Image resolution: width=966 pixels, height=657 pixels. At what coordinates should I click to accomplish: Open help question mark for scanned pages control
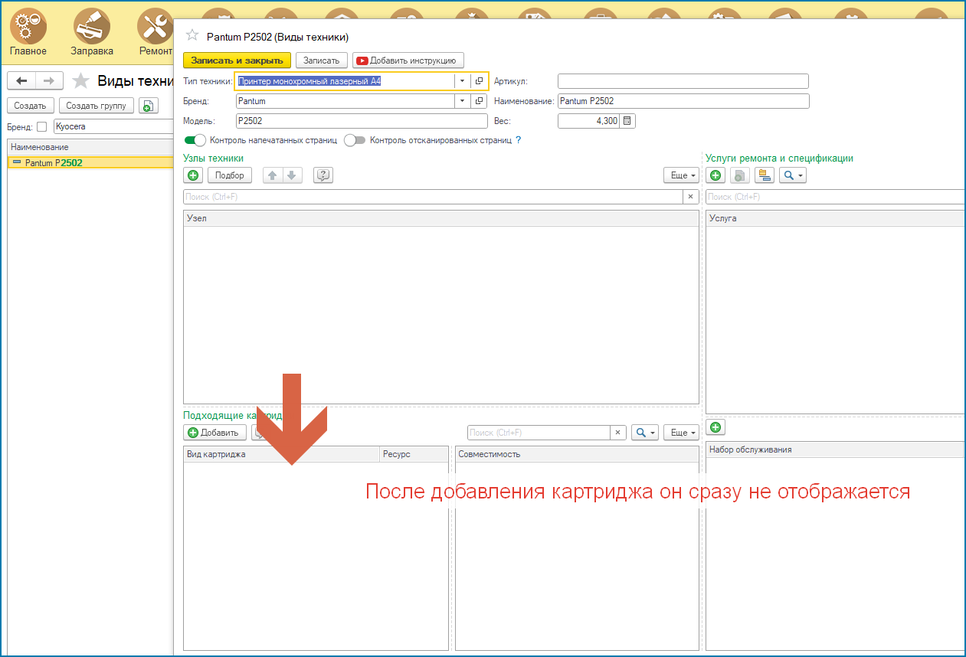click(x=518, y=140)
